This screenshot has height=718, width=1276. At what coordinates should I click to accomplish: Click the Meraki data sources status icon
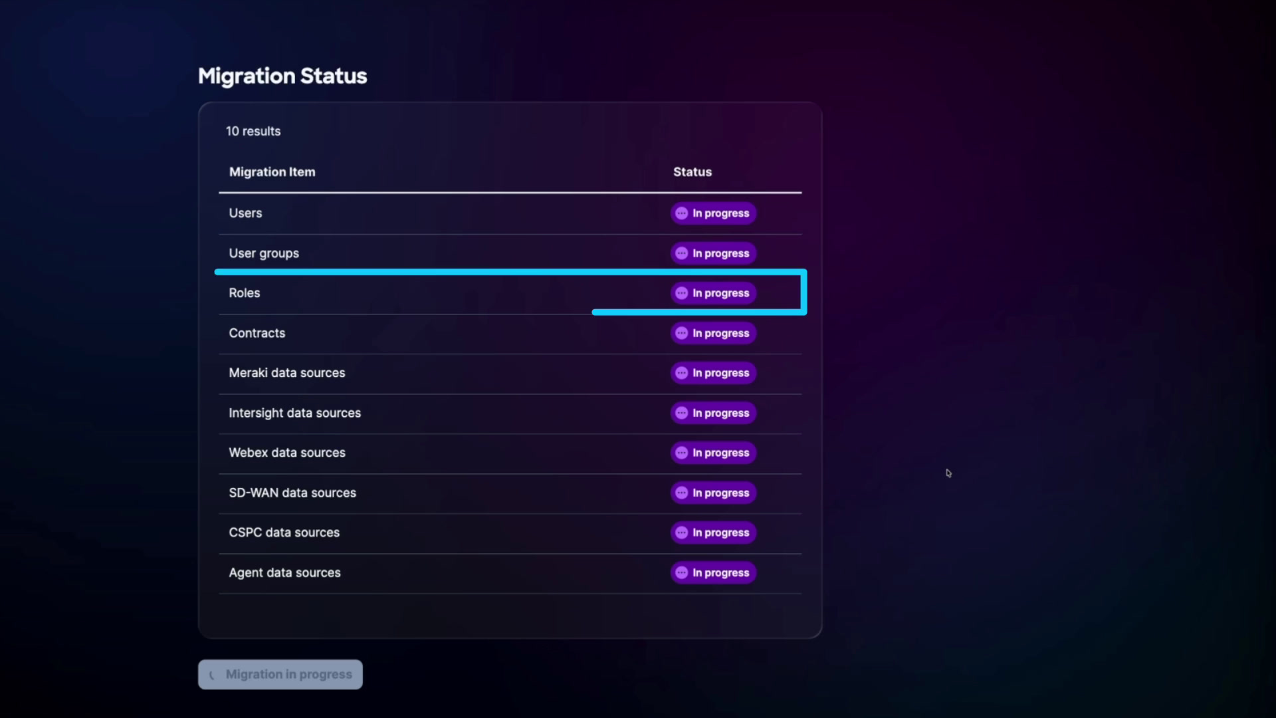(x=681, y=373)
